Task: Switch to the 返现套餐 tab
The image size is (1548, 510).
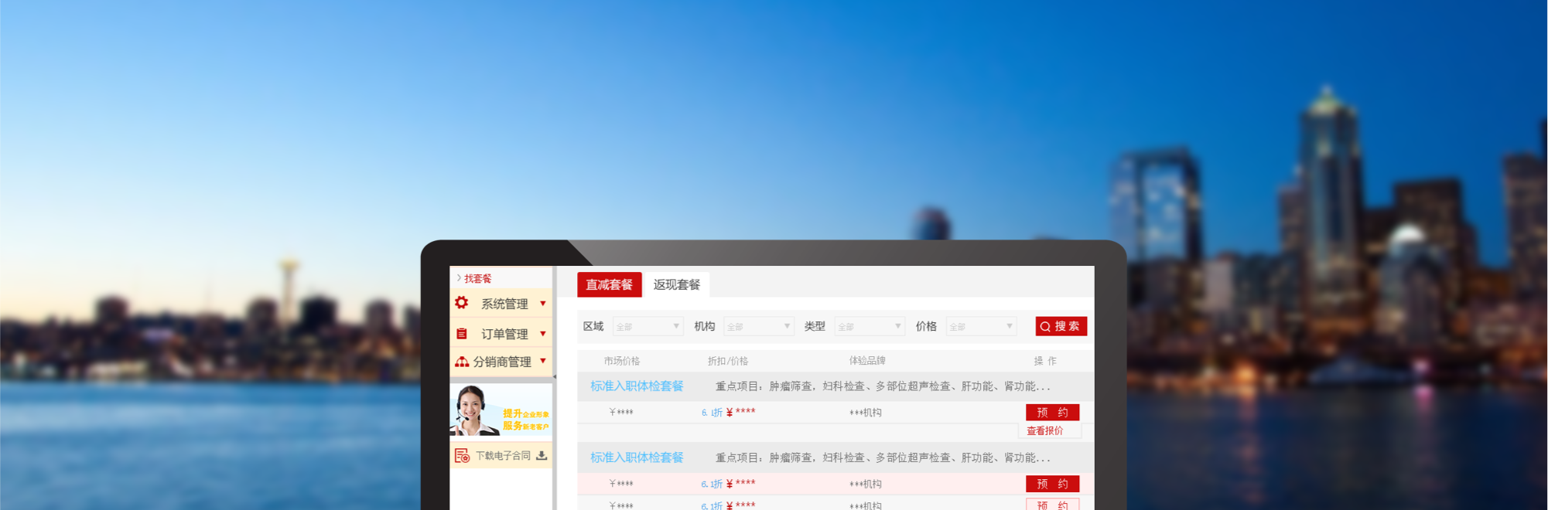Action: tap(677, 284)
